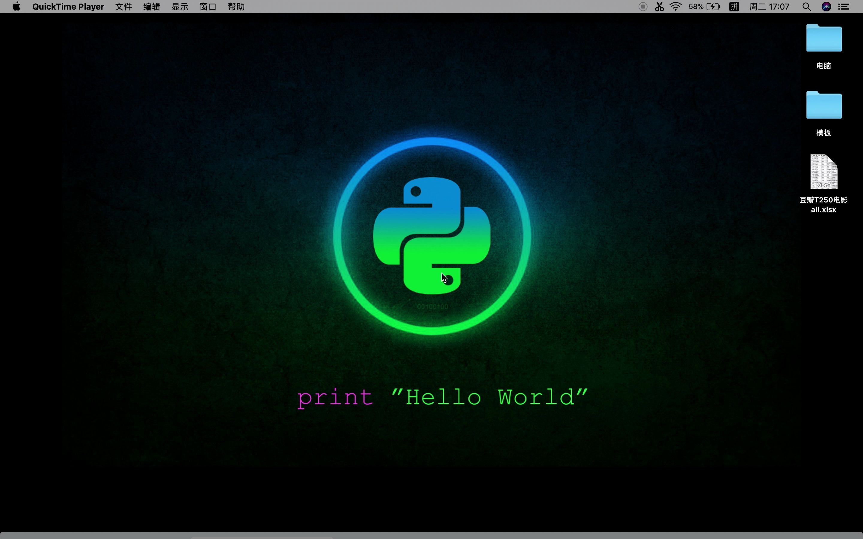This screenshot has width=863, height=539.
Task: Click the clock showing 17:07
Action: pos(770,6)
